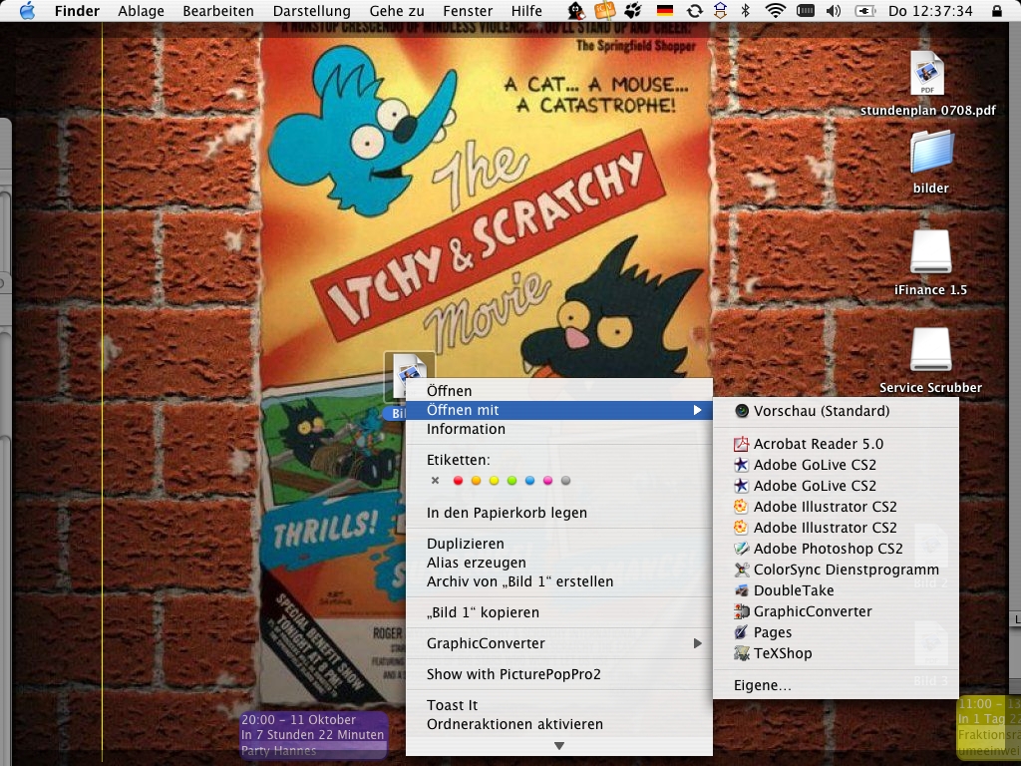Open the Bearbeiten menu
Viewport: 1021px width, 766px height.
[218, 10]
